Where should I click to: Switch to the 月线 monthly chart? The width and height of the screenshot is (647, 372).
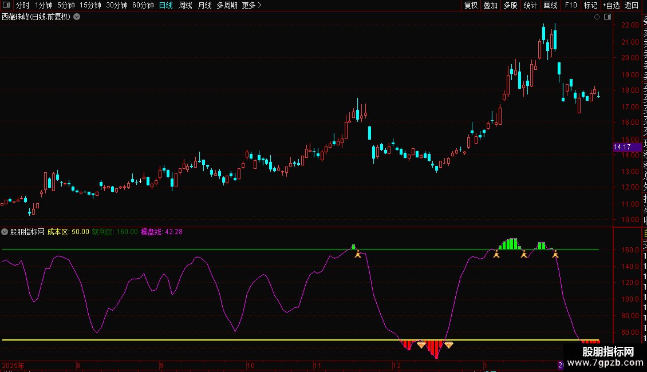click(204, 5)
